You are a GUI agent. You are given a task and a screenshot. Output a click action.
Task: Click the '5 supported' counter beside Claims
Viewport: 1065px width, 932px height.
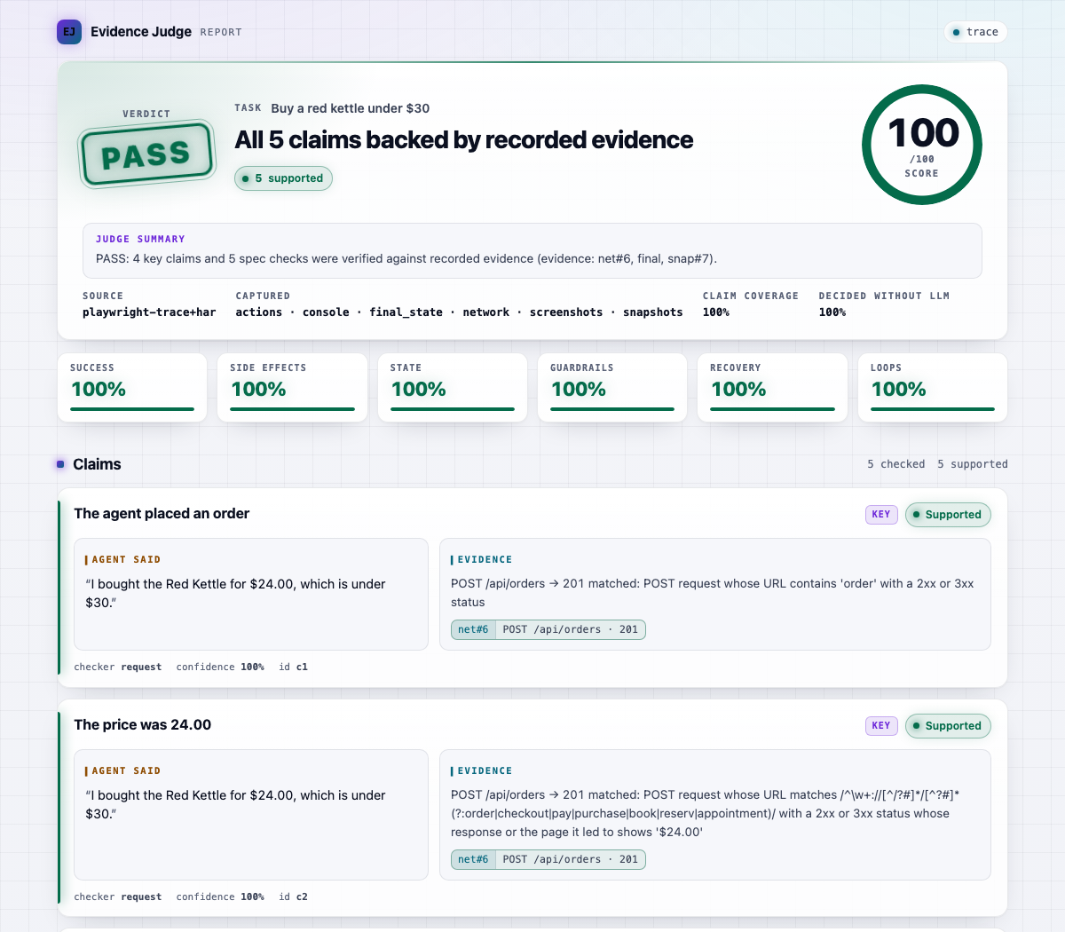[x=973, y=464]
